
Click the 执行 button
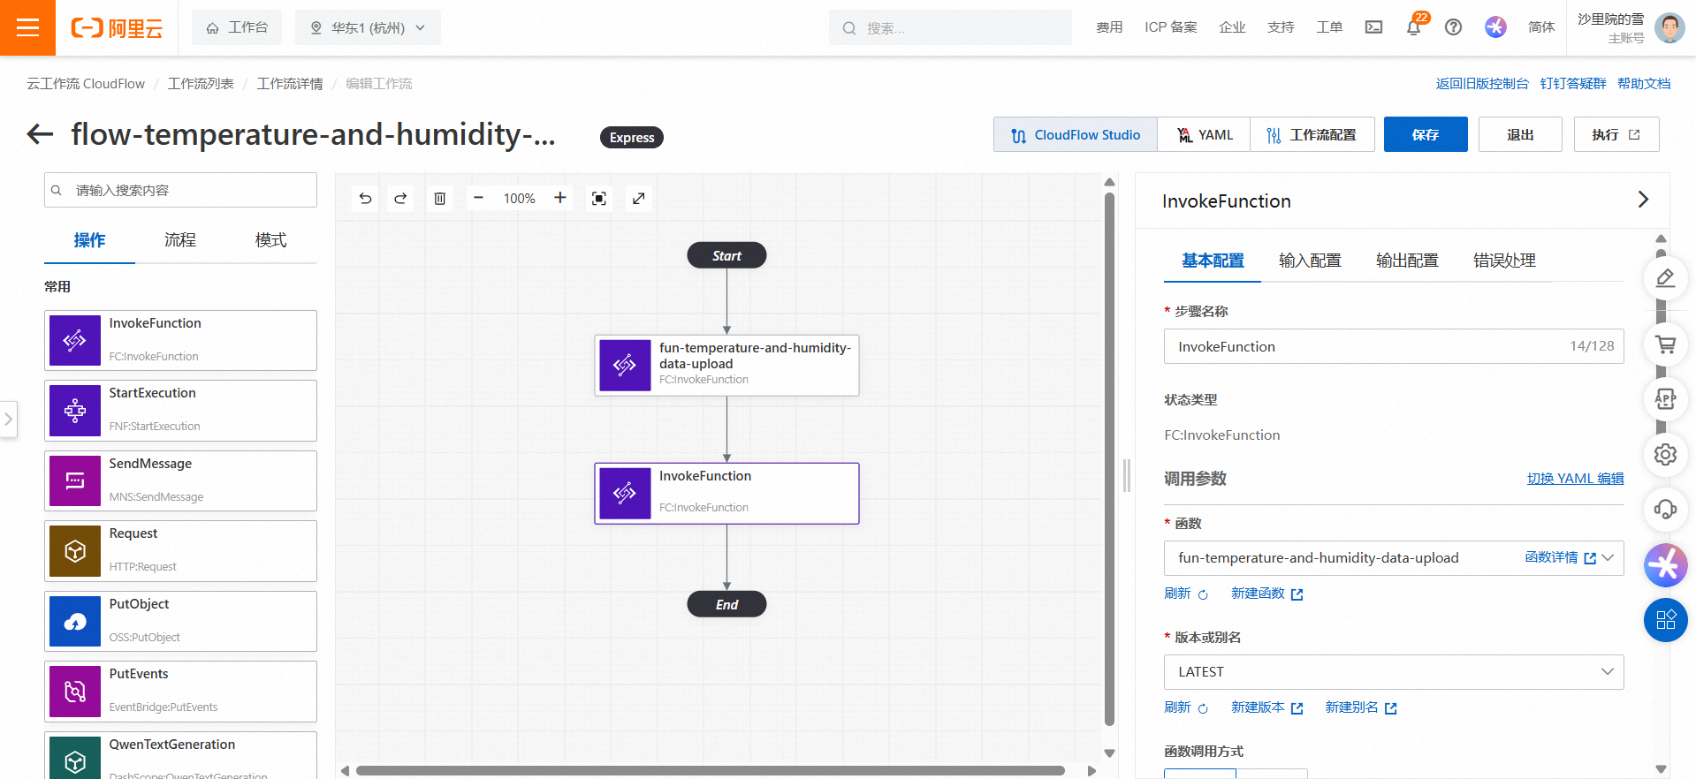(x=1616, y=134)
